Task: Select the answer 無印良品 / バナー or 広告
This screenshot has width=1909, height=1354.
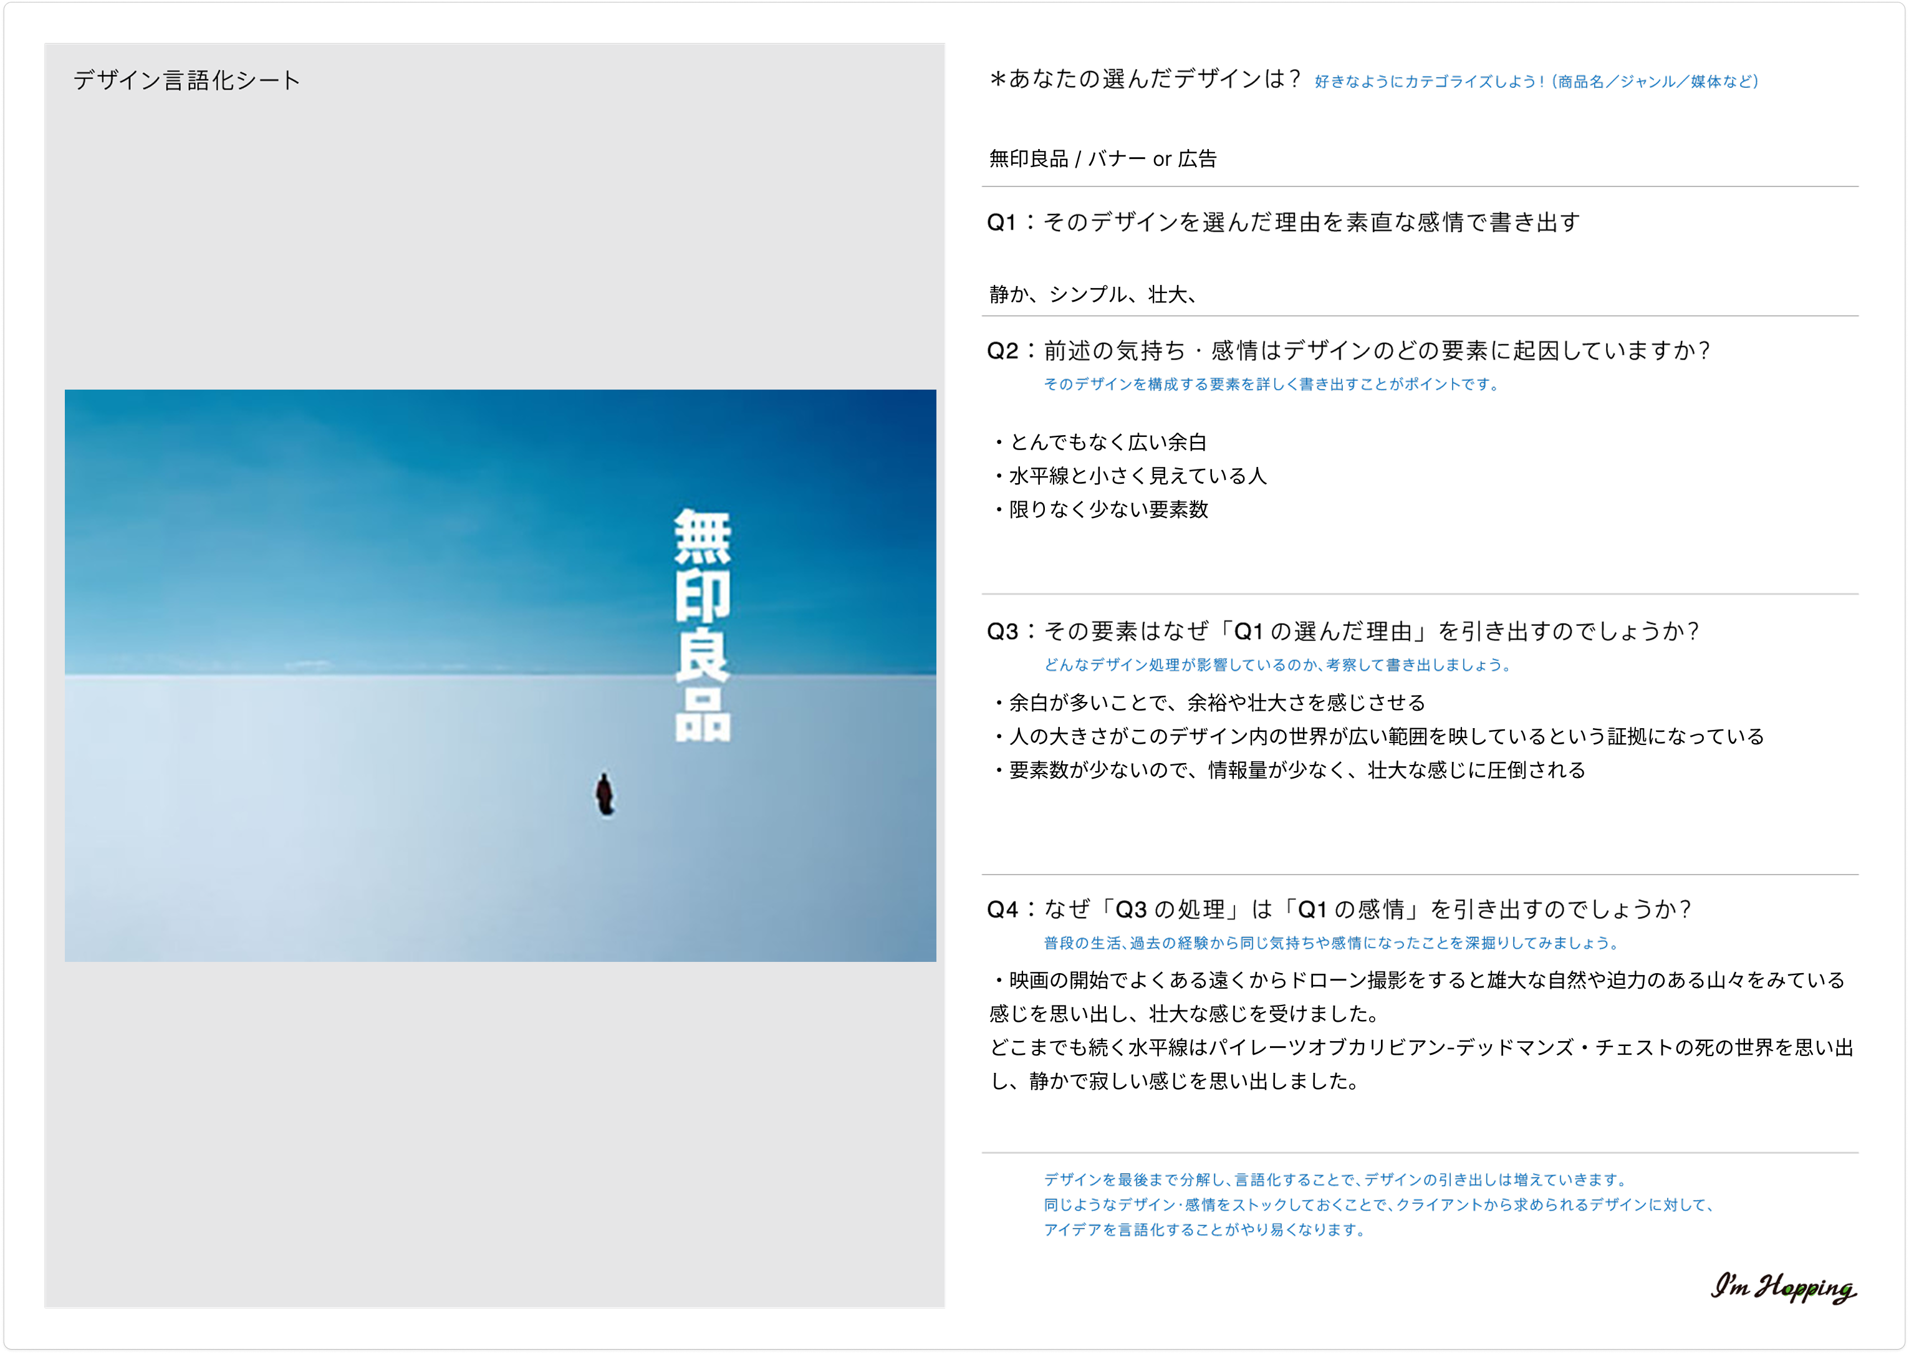Action: [x=1102, y=158]
